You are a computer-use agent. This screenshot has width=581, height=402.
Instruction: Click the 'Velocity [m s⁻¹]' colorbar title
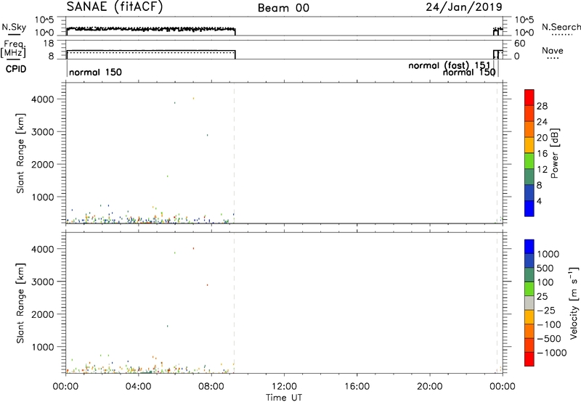pyautogui.click(x=574, y=303)
